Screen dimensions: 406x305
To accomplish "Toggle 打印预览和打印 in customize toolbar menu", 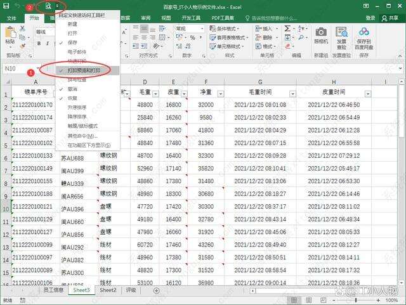I will pyautogui.click(x=88, y=70).
